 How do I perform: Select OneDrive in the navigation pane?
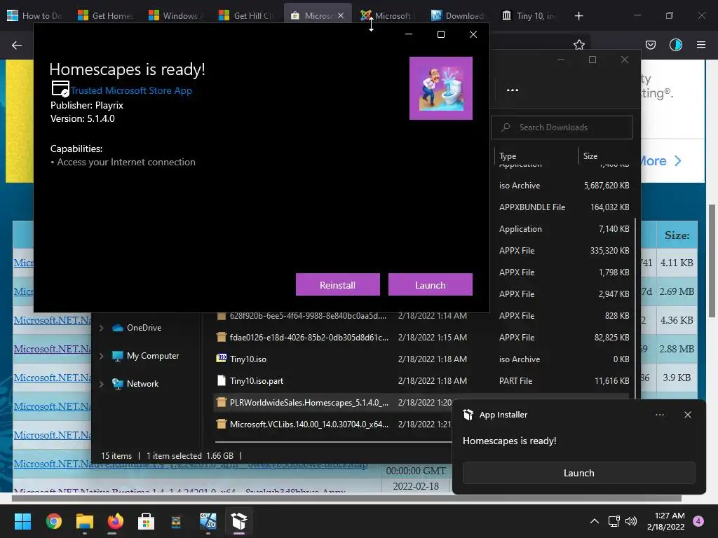[144, 328]
